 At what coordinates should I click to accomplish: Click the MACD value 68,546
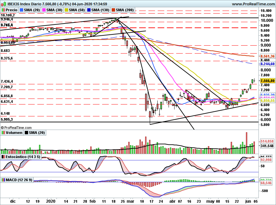tap(266, 183)
